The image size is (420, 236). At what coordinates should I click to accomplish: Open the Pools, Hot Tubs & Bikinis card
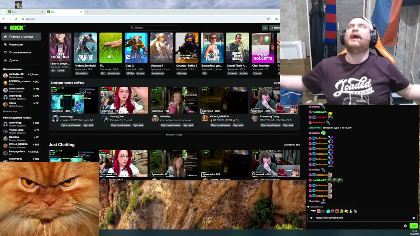point(212,48)
